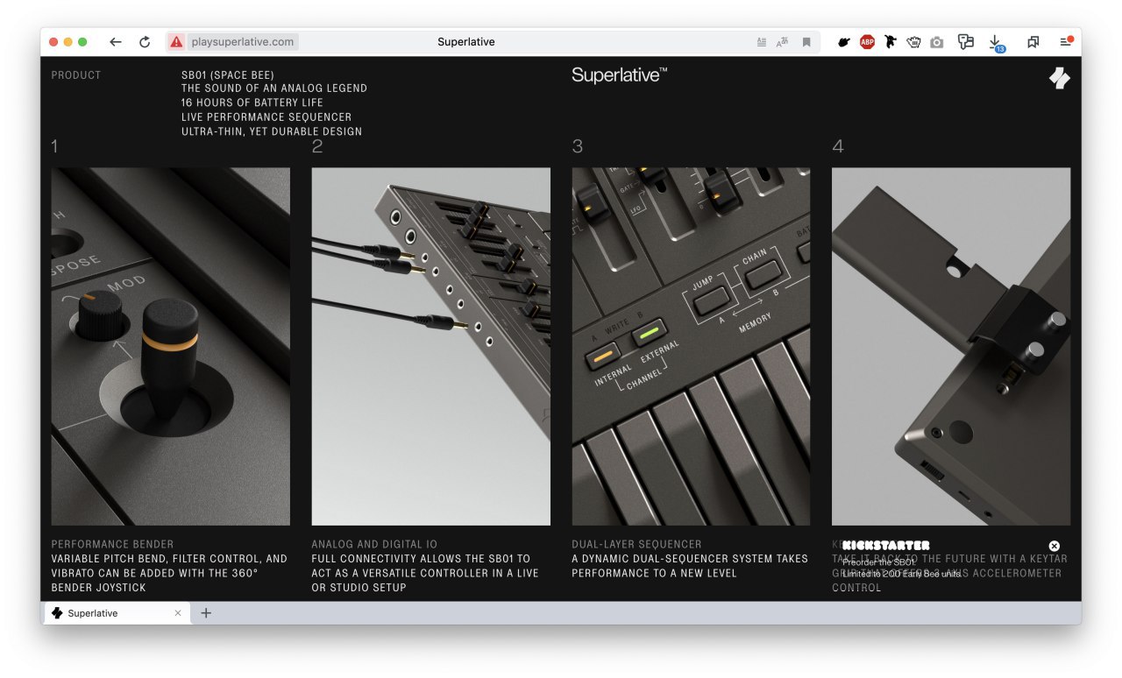Click the PRODUCT navigation label
The image size is (1122, 678).
point(76,75)
